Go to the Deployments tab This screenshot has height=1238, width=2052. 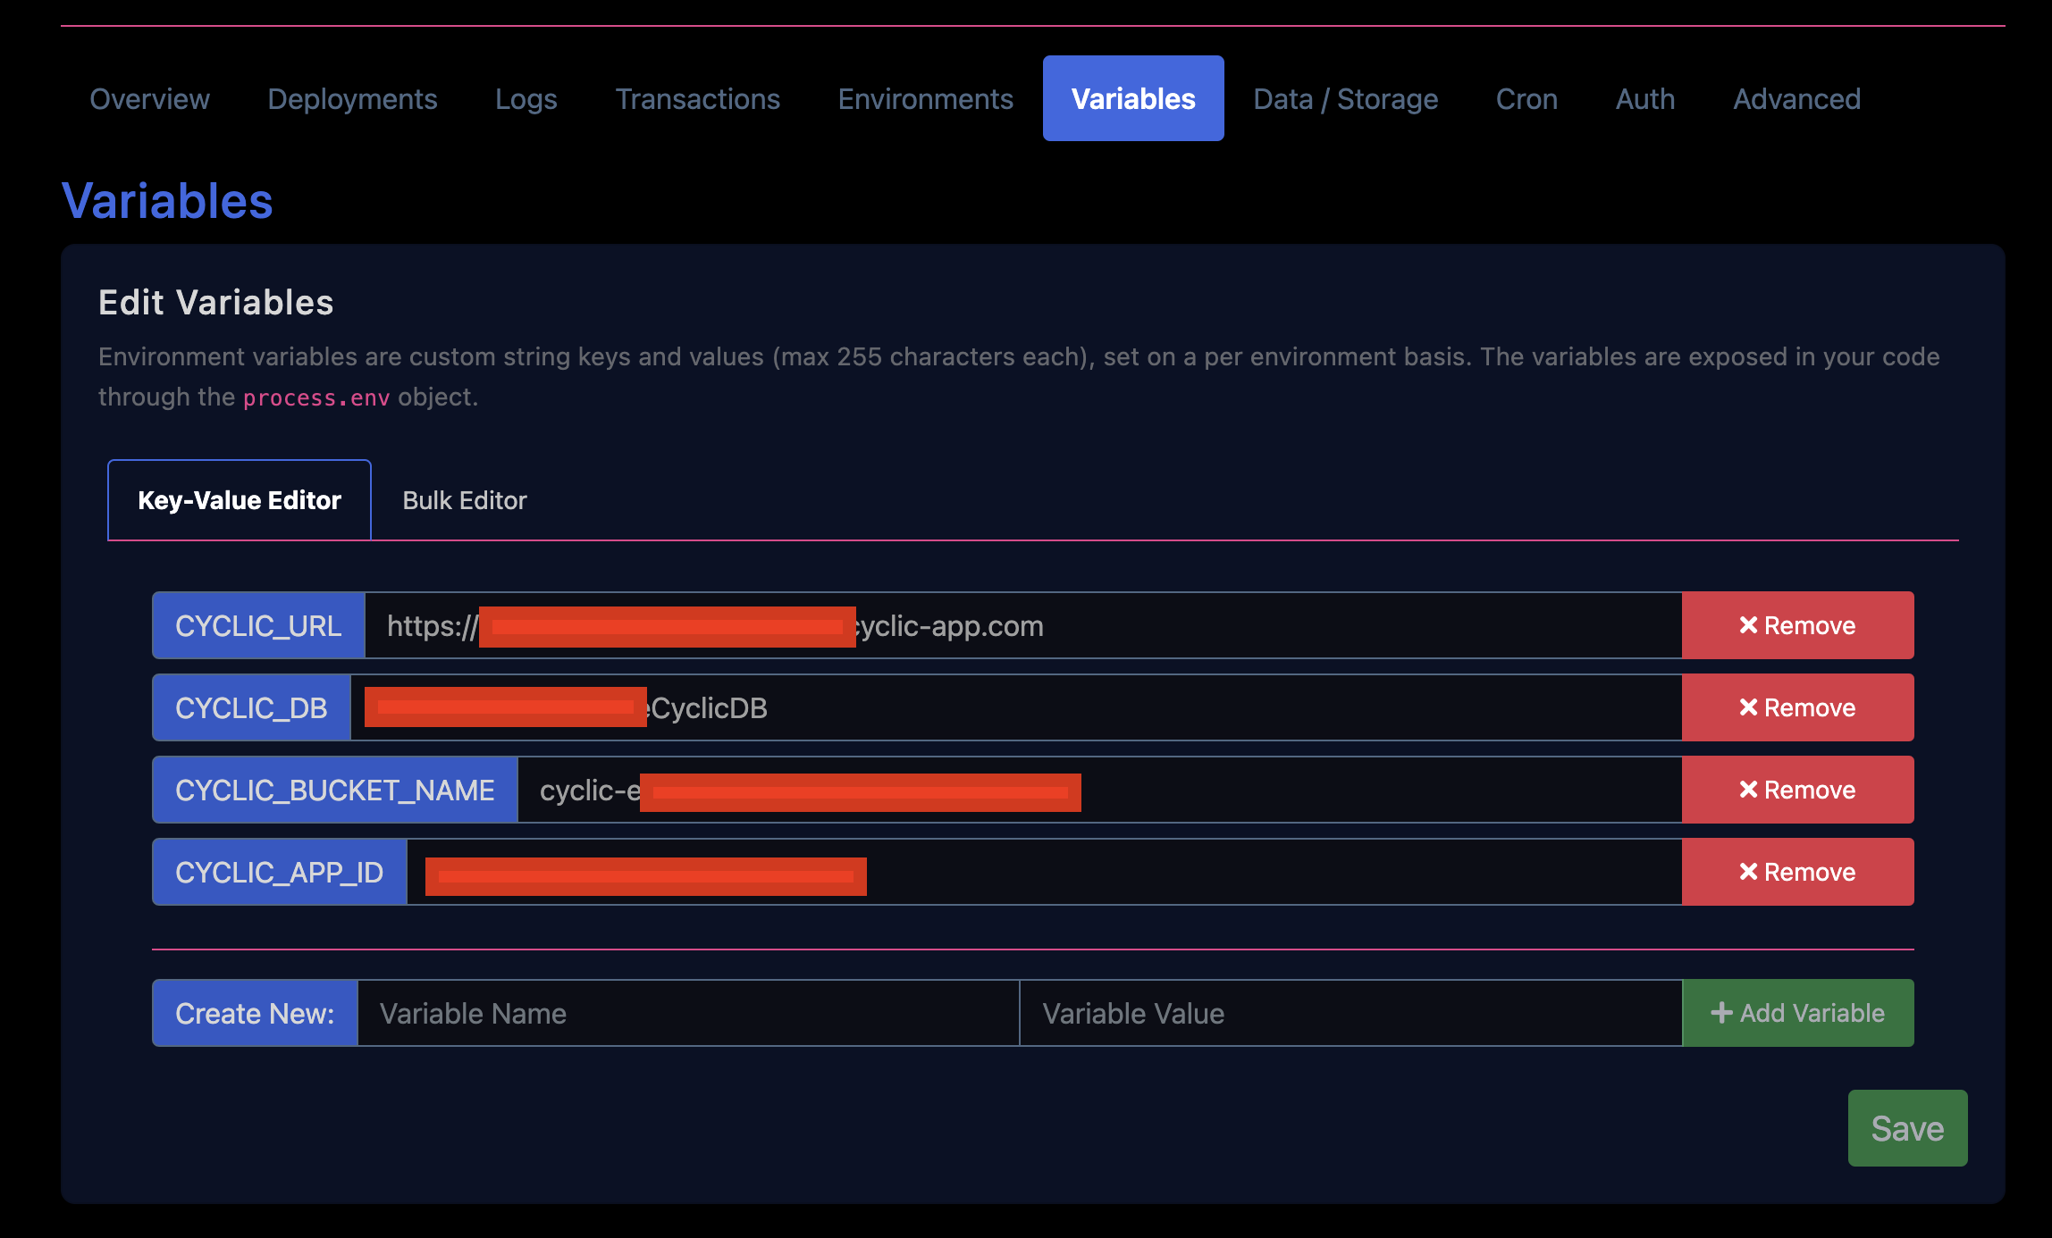[x=352, y=98]
